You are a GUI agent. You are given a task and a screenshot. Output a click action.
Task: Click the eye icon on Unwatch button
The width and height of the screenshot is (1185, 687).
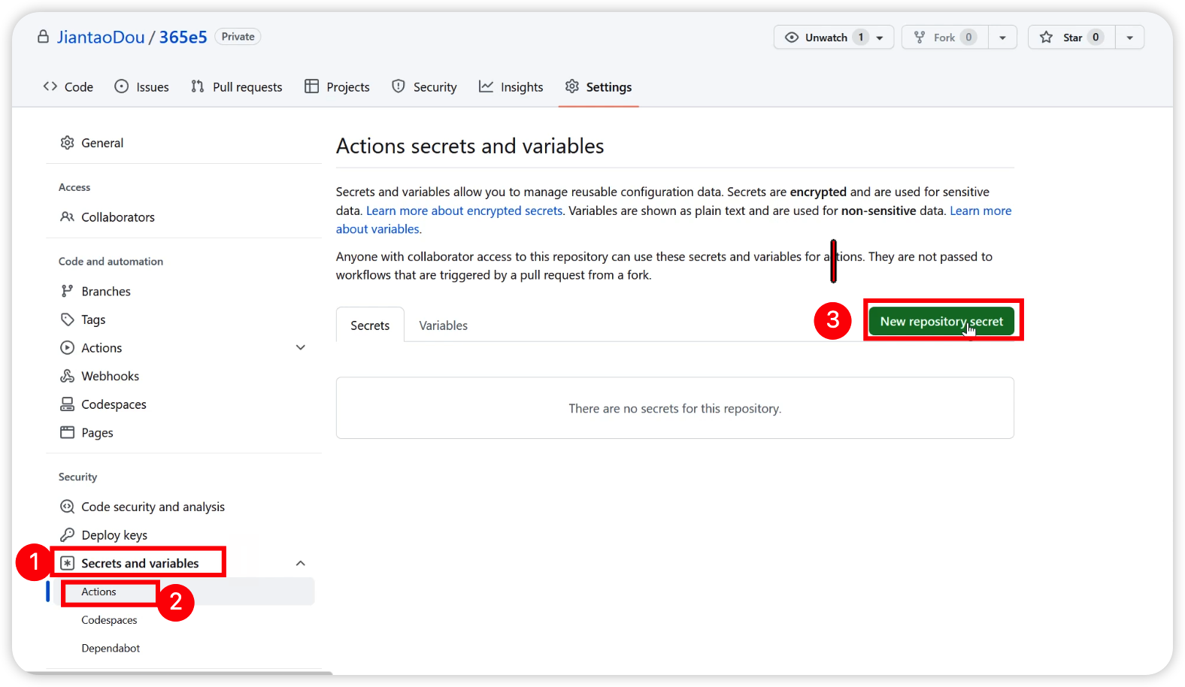(x=792, y=38)
